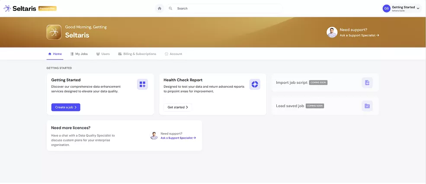This screenshot has height=184, width=426.
Task: Click the gold Seltaris app icon in banner
Action: tap(54, 32)
